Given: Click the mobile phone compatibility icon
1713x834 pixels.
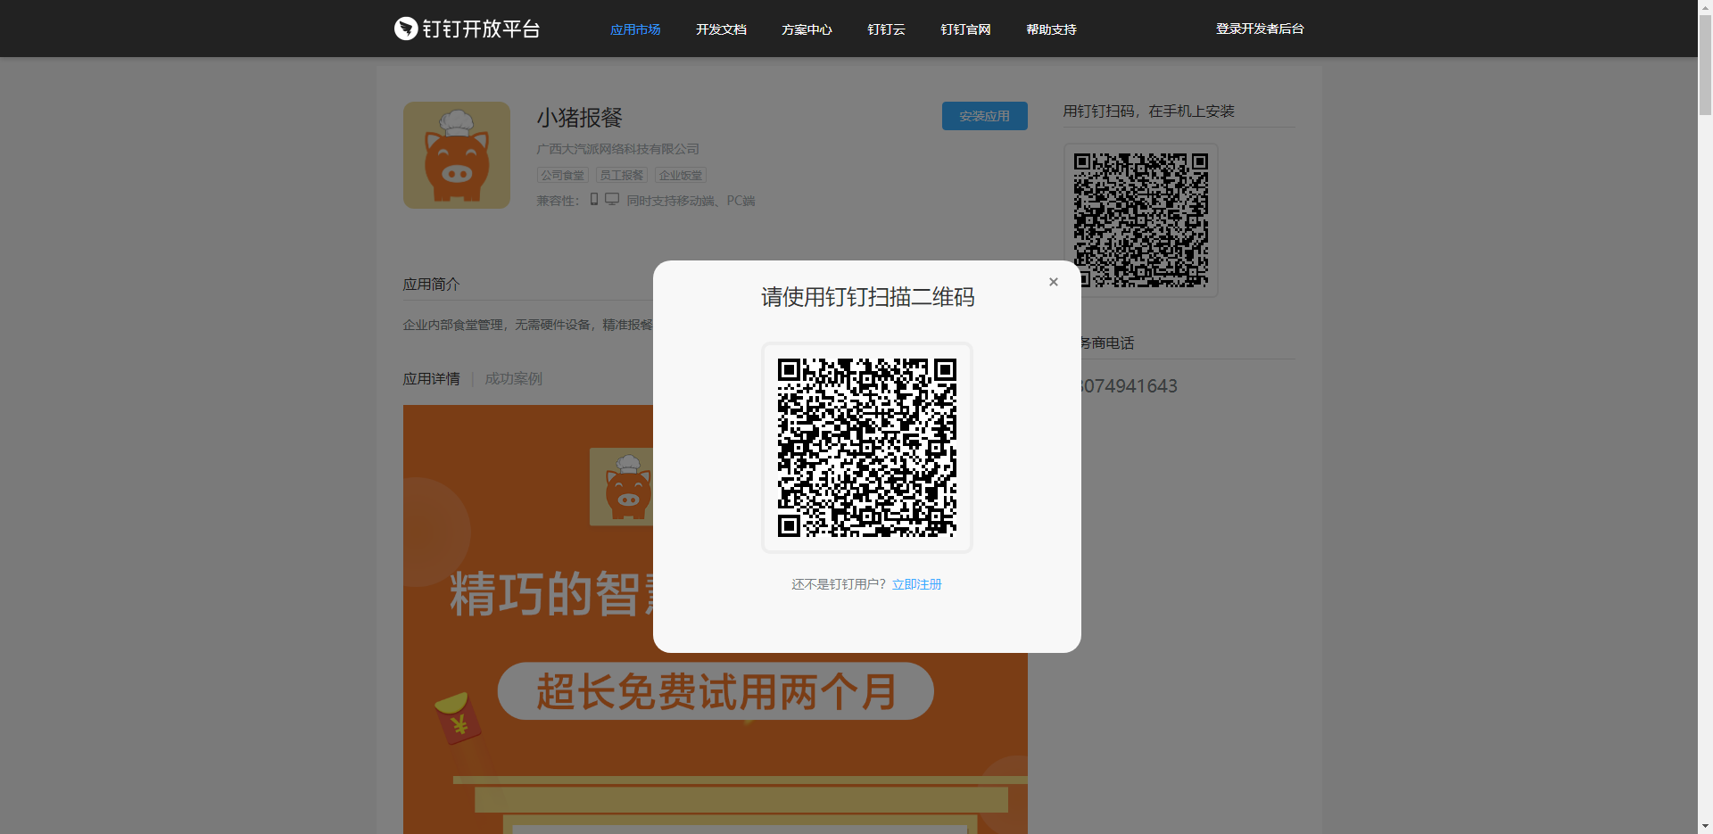Looking at the screenshot, I should [x=594, y=199].
